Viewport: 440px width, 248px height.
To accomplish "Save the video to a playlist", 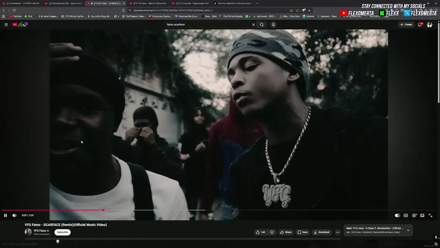I will click(302, 232).
